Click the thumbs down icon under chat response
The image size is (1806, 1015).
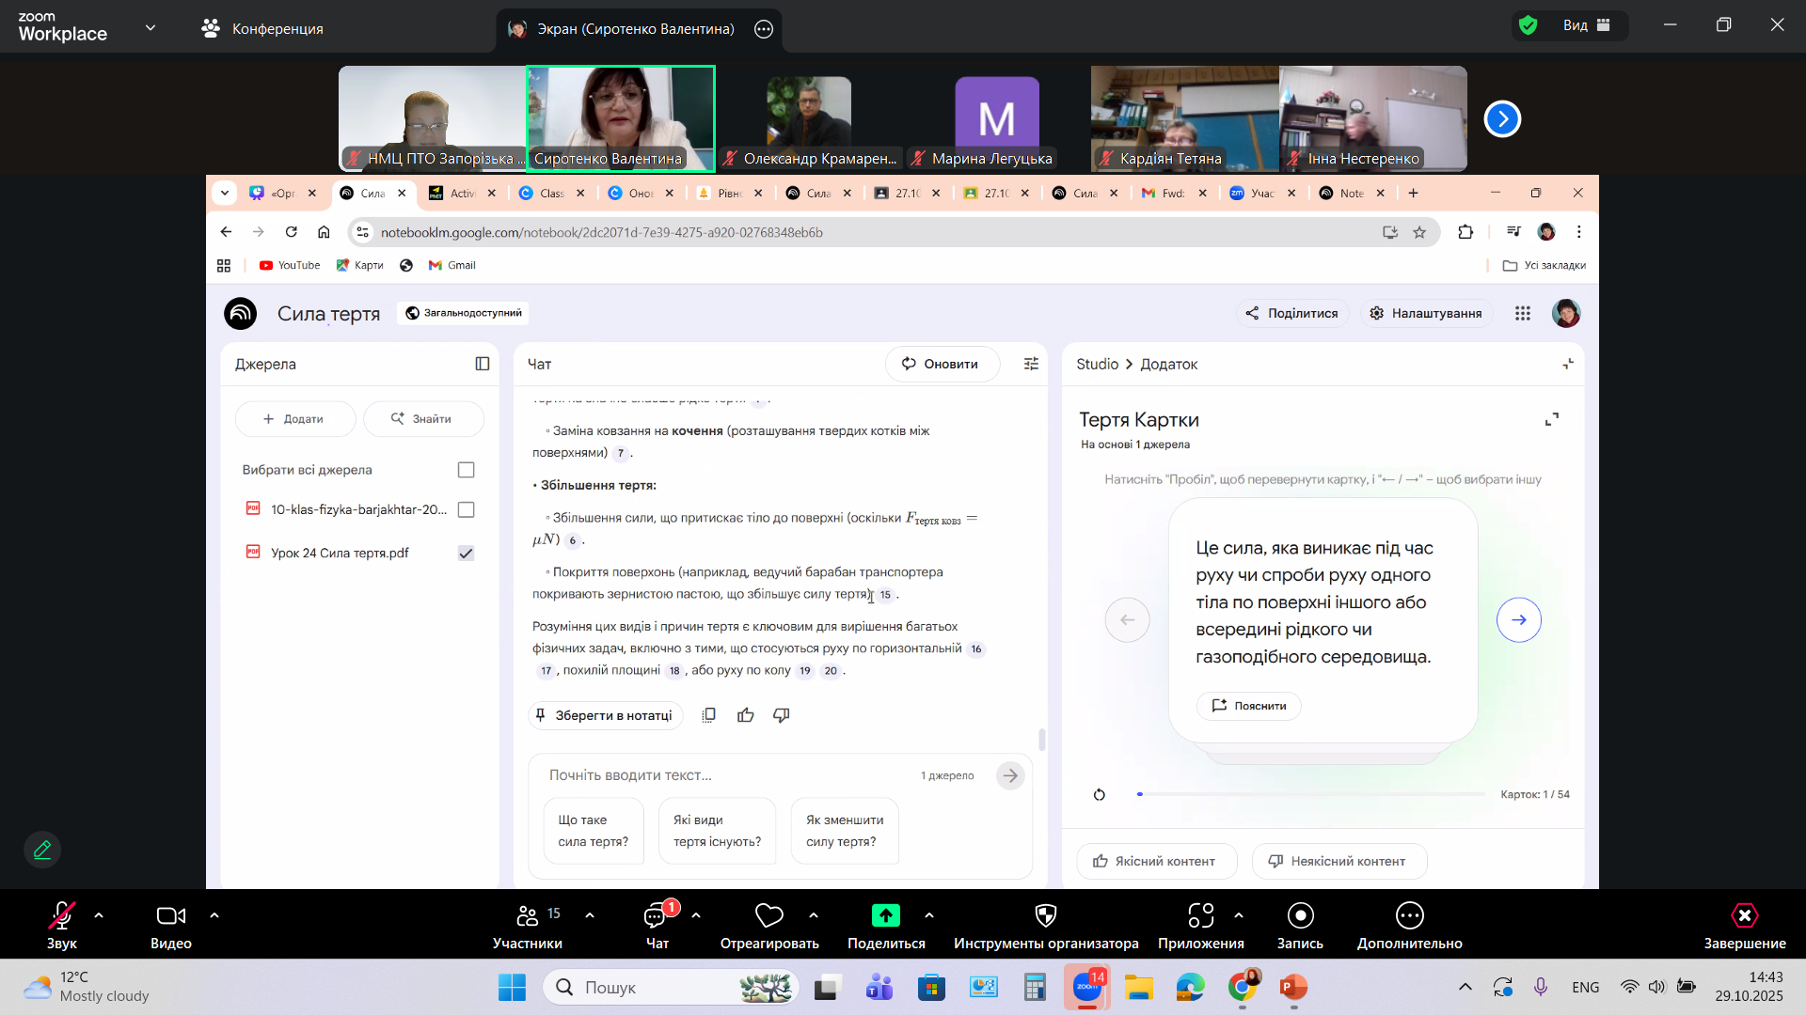781,715
